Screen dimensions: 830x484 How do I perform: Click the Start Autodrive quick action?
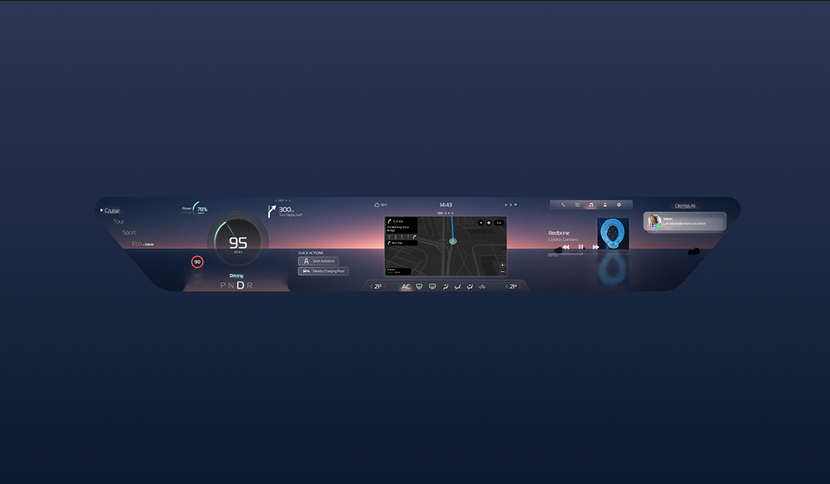click(318, 261)
